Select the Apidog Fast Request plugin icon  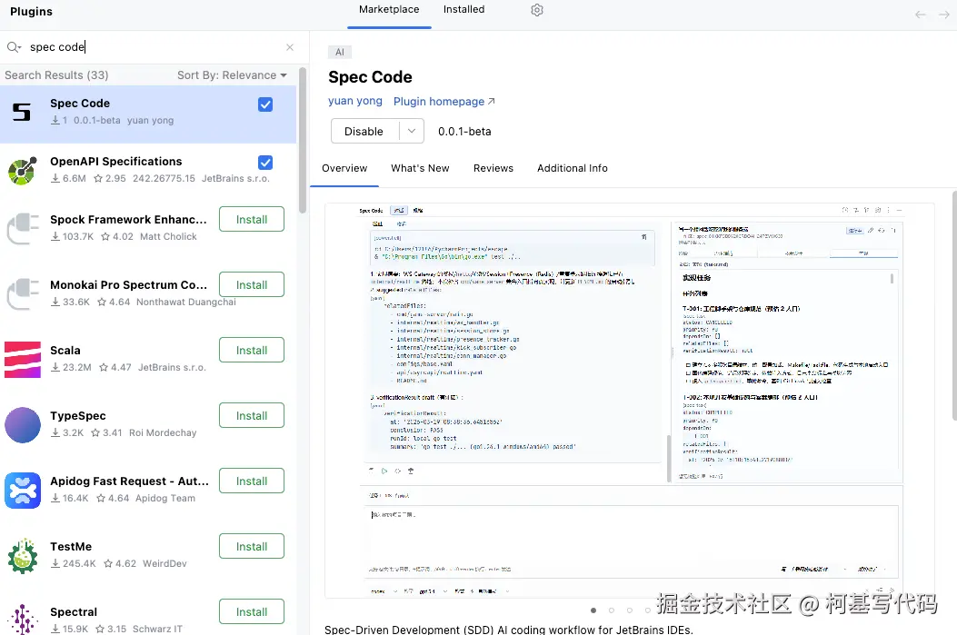click(23, 491)
